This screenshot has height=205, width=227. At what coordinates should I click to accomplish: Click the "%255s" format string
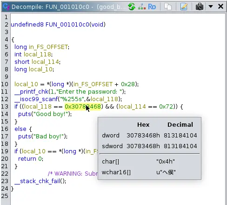pyautogui.click(x=72, y=99)
